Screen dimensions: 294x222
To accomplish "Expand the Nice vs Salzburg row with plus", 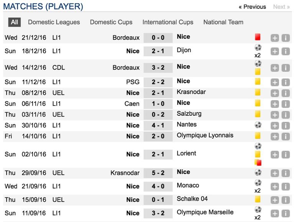I will tap(274, 115).
